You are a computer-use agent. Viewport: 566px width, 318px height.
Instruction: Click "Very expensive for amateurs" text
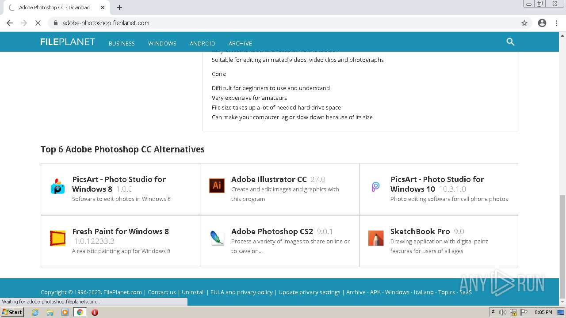[x=249, y=98]
